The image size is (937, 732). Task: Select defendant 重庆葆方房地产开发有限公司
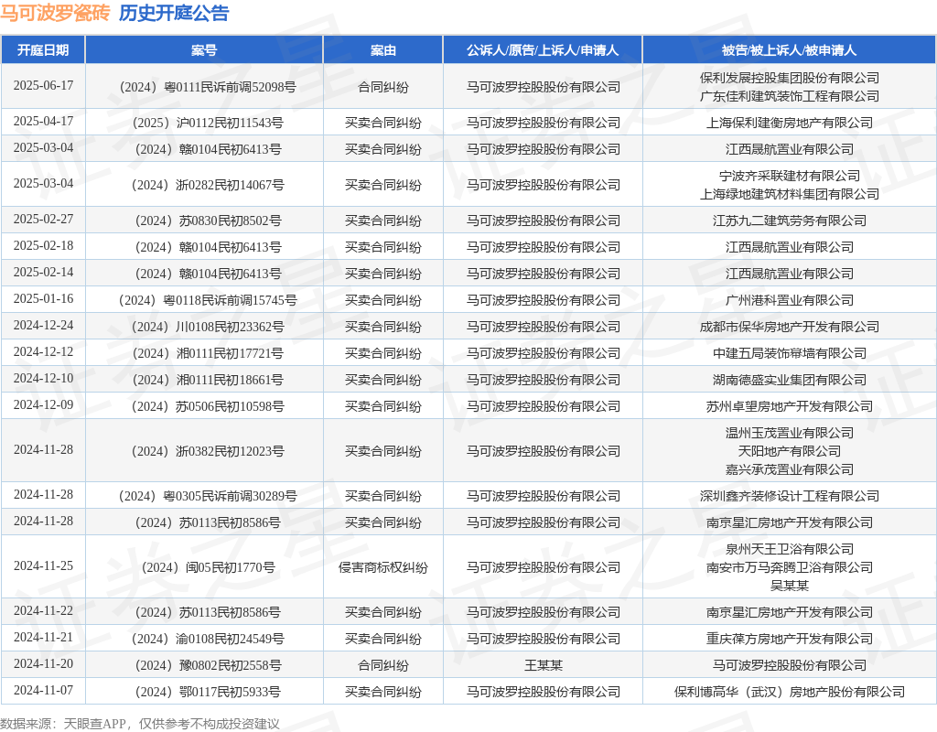tap(790, 640)
